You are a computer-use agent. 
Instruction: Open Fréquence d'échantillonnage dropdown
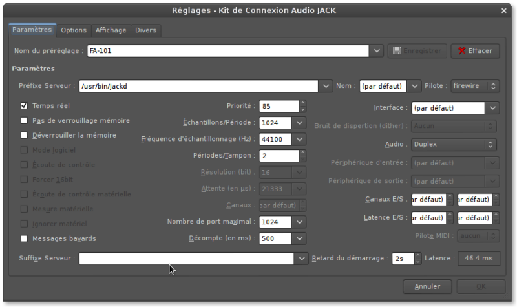coord(299,139)
